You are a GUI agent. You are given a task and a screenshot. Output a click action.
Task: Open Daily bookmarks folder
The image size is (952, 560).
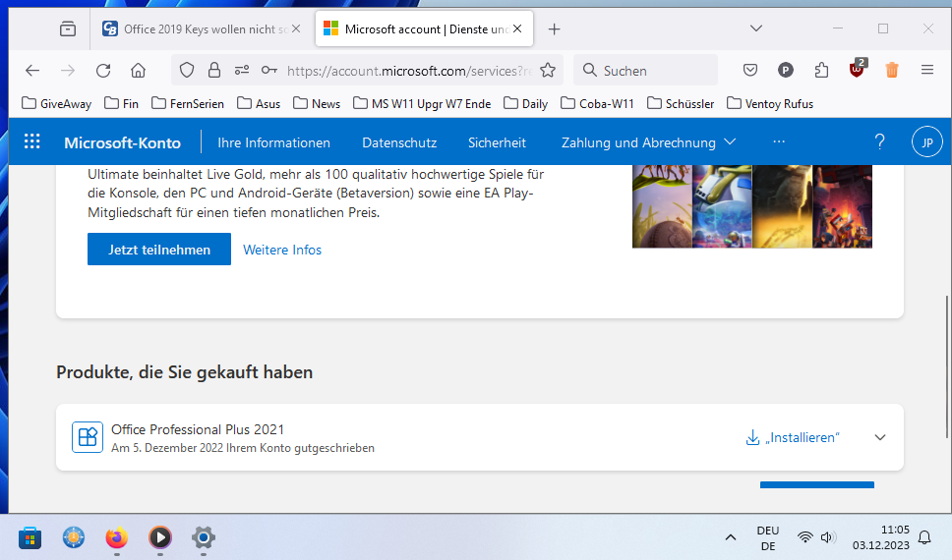coord(526,104)
